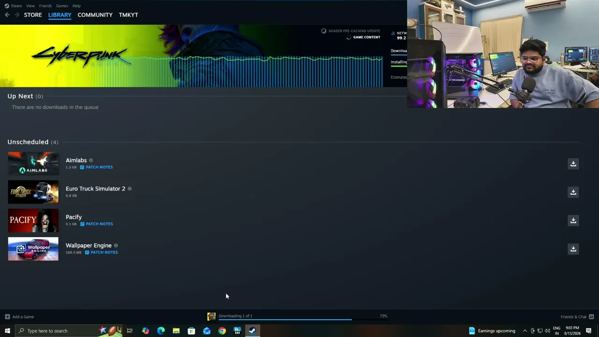The image size is (599, 337).
Task: Open the TMKYT profile tab
Action: (x=128, y=15)
